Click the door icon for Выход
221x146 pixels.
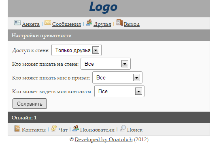click(x=119, y=23)
